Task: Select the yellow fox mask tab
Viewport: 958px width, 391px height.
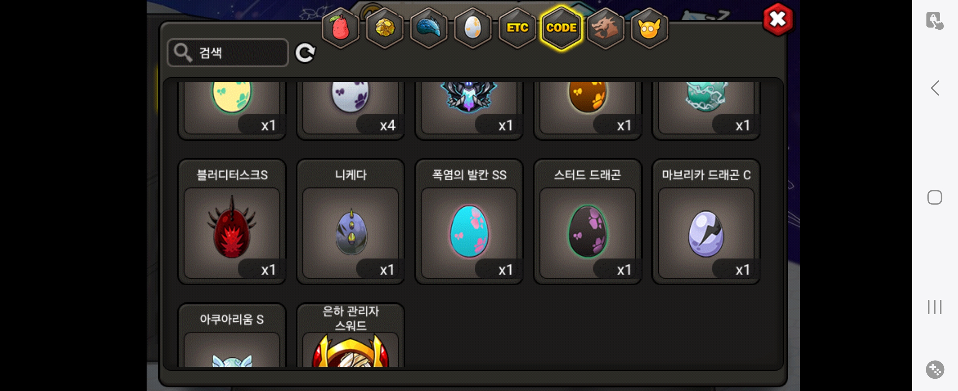Action: pyautogui.click(x=649, y=29)
